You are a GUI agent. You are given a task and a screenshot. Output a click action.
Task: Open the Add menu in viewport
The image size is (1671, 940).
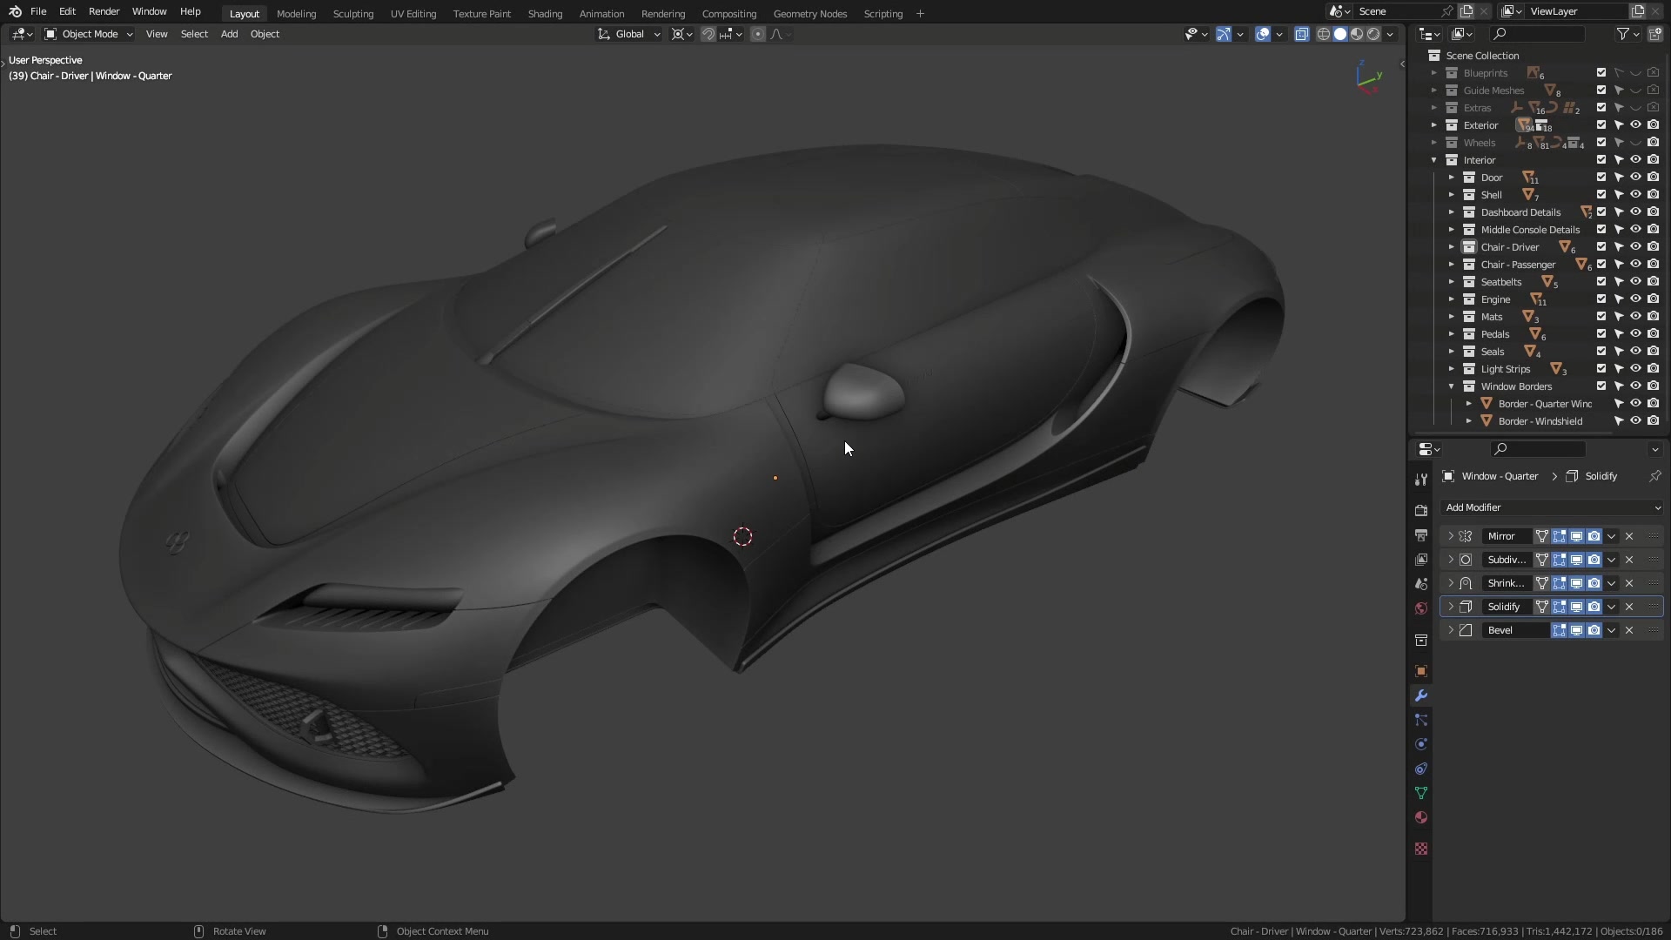[x=229, y=34]
